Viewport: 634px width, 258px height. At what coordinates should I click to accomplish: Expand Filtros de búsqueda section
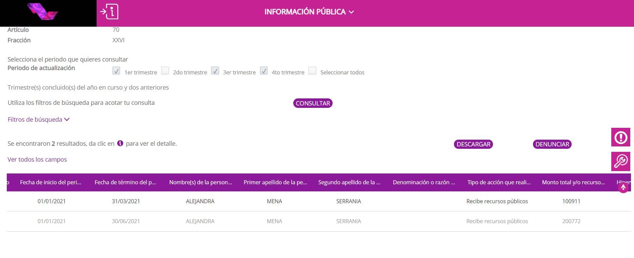38,119
